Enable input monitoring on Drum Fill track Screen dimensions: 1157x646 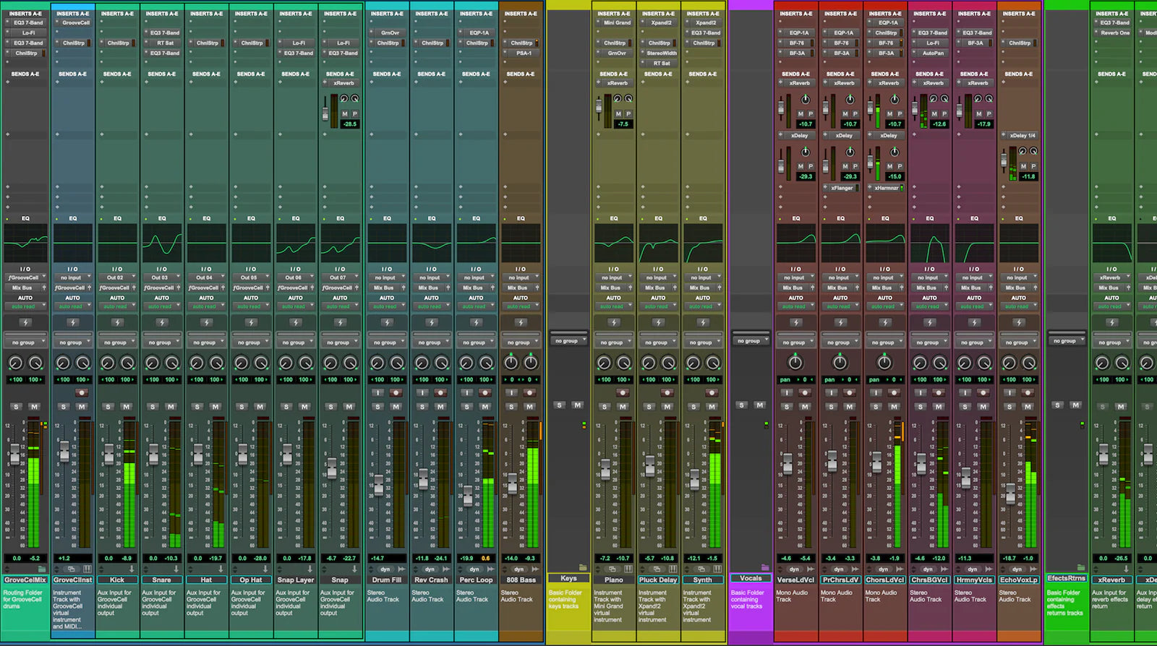377,392
